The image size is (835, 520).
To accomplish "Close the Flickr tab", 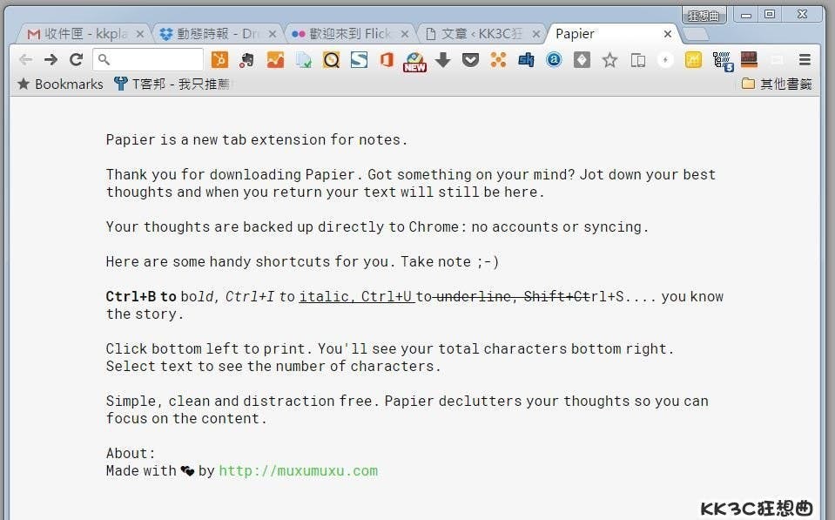I will tap(405, 34).
